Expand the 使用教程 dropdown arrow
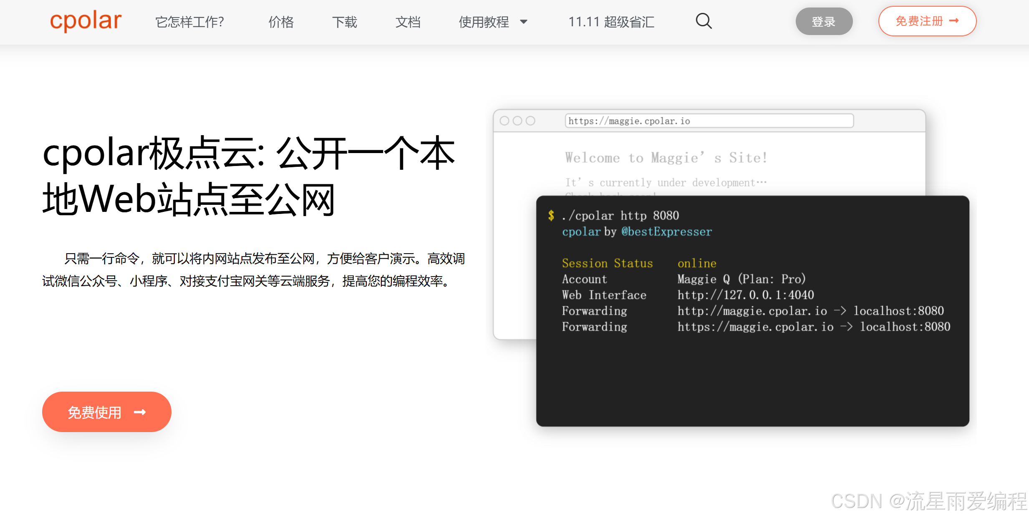 524,22
